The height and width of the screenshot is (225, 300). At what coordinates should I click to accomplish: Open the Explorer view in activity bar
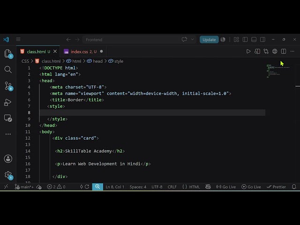tap(8, 53)
